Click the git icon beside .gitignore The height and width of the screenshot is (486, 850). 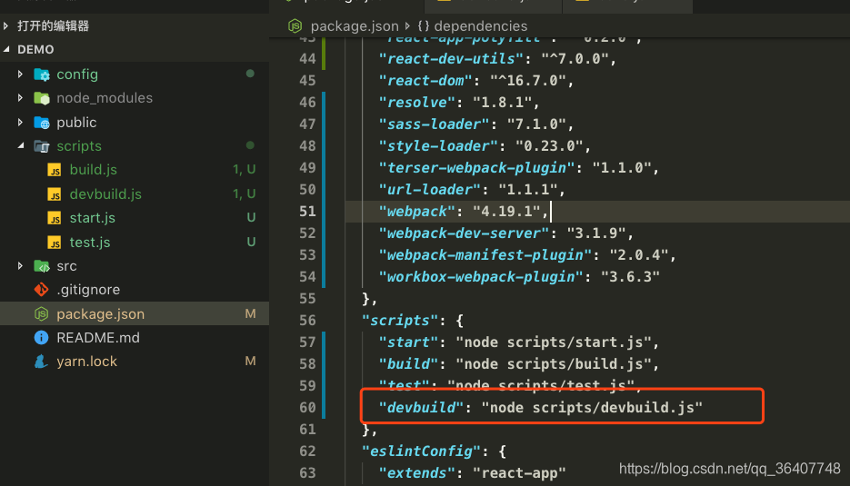[41, 290]
